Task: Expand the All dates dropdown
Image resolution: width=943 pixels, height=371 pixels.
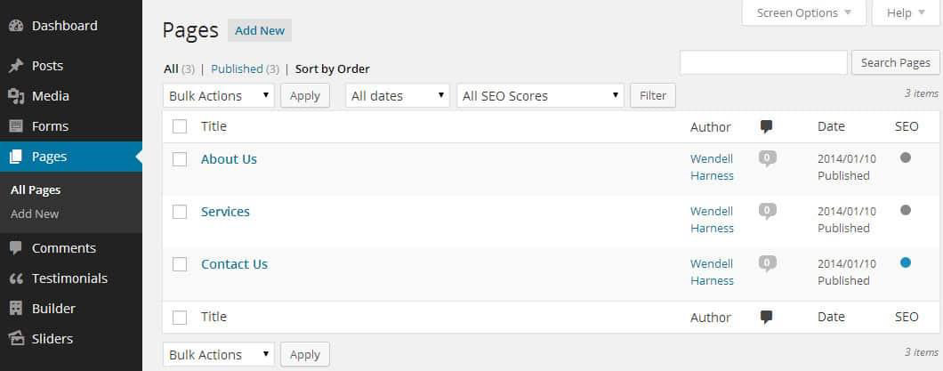Action: click(x=398, y=95)
